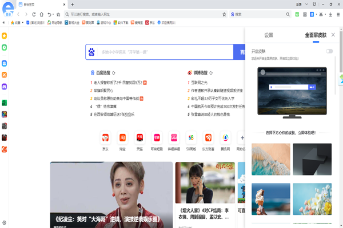Close the skin settings panel
The width and height of the screenshot is (343, 228).
(x=333, y=35)
